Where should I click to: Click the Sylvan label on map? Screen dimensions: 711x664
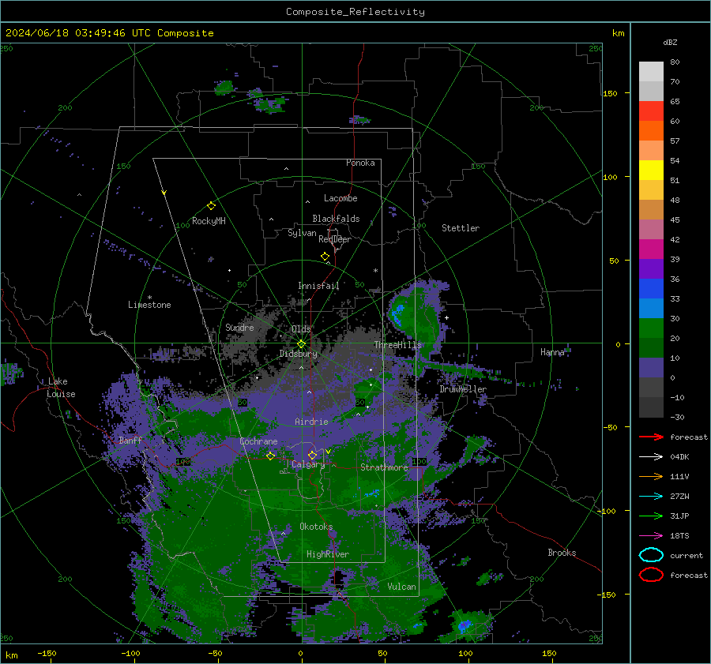coord(302,233)
